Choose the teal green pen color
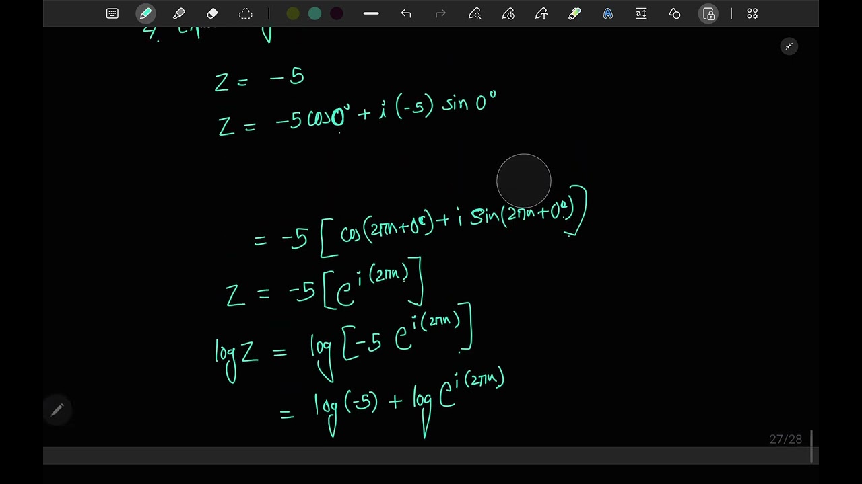 point(314,13)
